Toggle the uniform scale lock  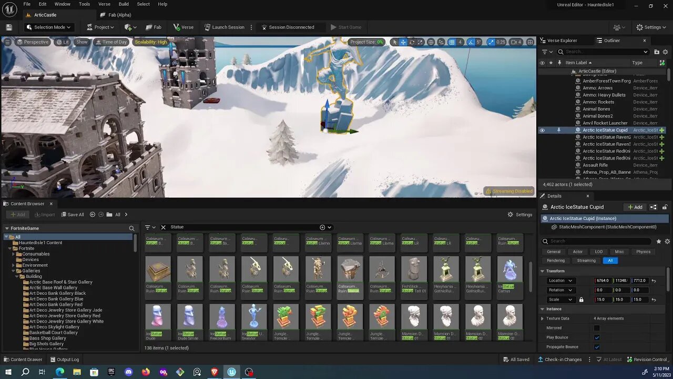pos(581,300)
